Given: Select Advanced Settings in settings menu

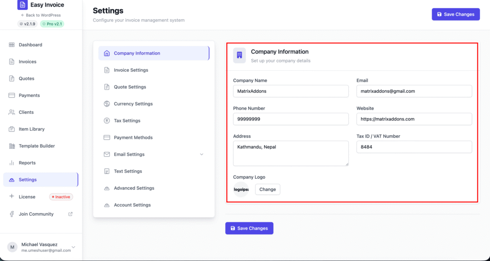Looking at the screenshot, I should coord(134,188).
